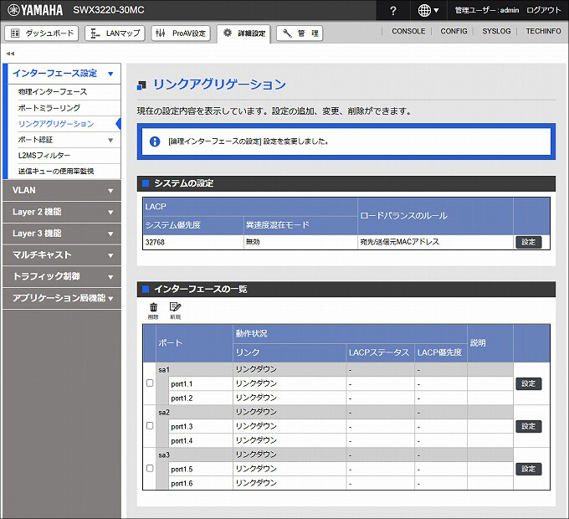Click the SWX3220-30MC model name
This screenshot has height=519, width=569.
click(109, 10)
